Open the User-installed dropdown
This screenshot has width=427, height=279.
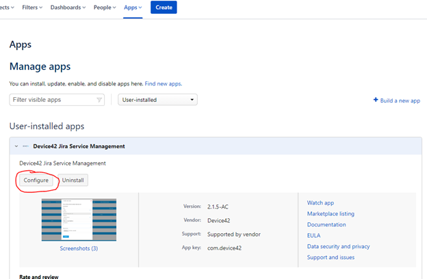157,100
